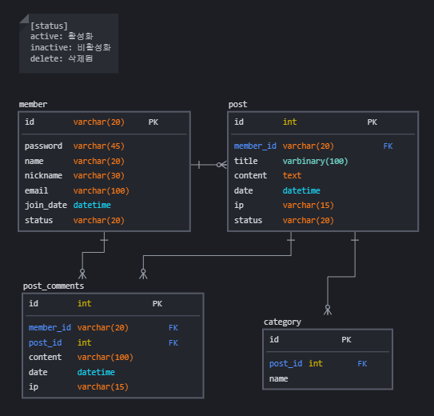Select status column in post table

pyautogui.click(x=249, y=220)
